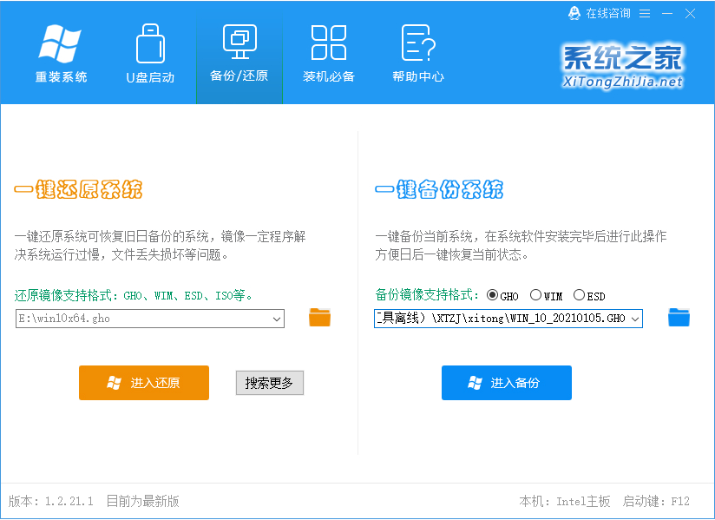Expand the backup image path dropdown
This screenshot has height=520, width=715.
[633, 319]
